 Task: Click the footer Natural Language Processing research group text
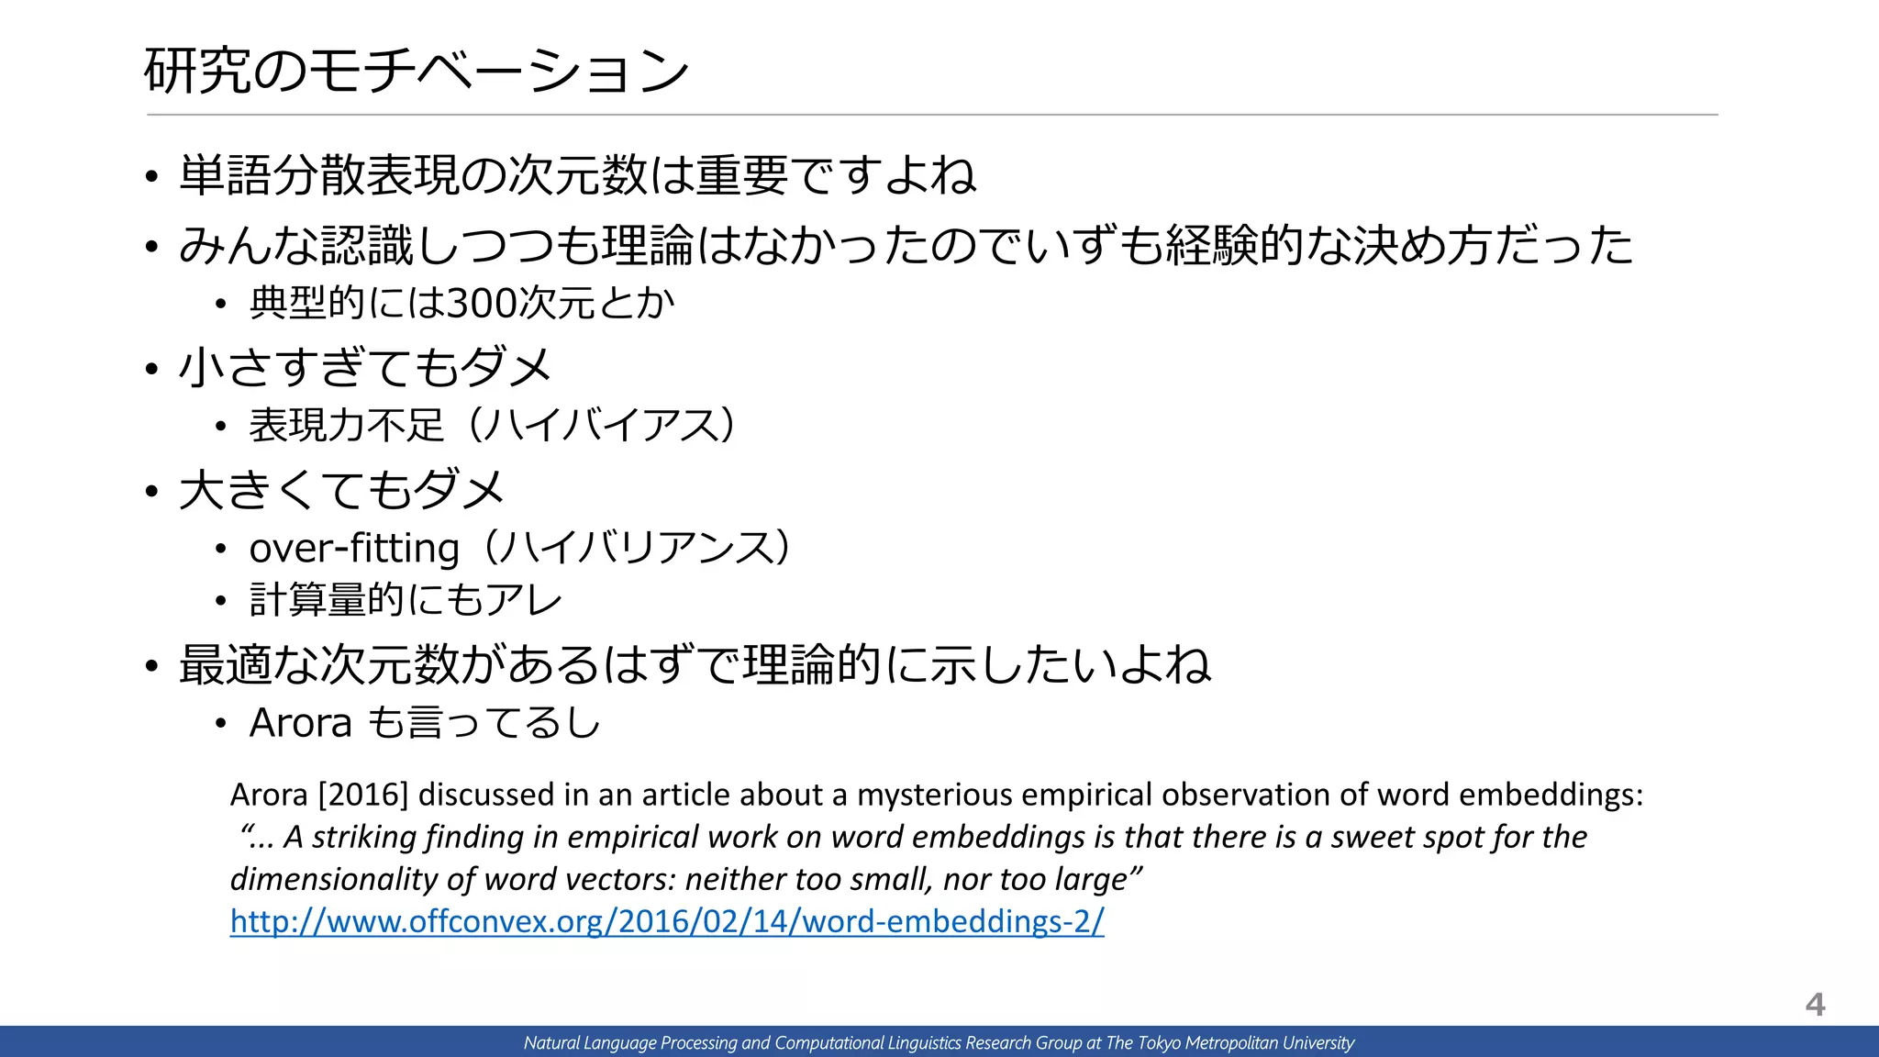(939, 1042)
